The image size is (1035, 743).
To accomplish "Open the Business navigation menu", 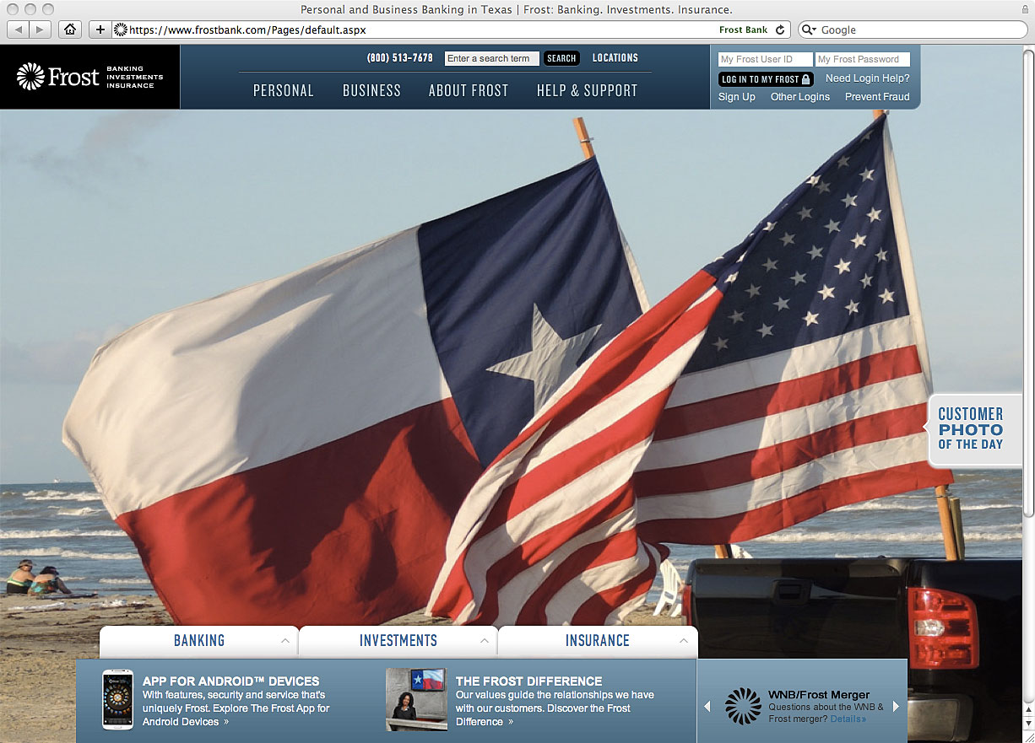I will (371, 91).
